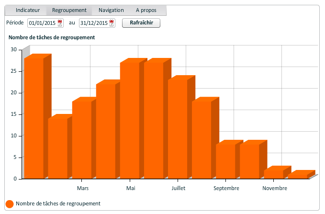Click the Juillet axis label
The image size is (325, 214).
[179, 188]
